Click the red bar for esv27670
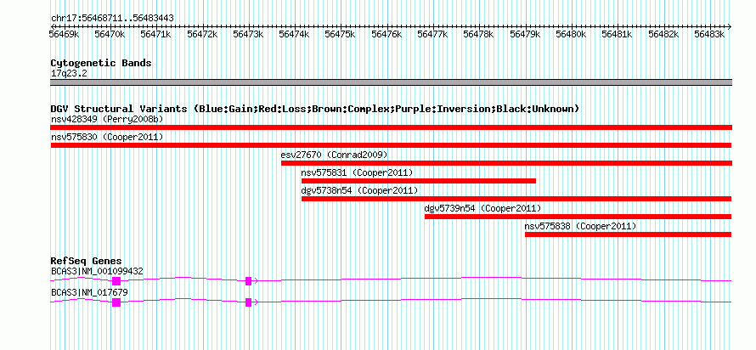Screen dimensions: 756x350 click(x=507, y=163)
